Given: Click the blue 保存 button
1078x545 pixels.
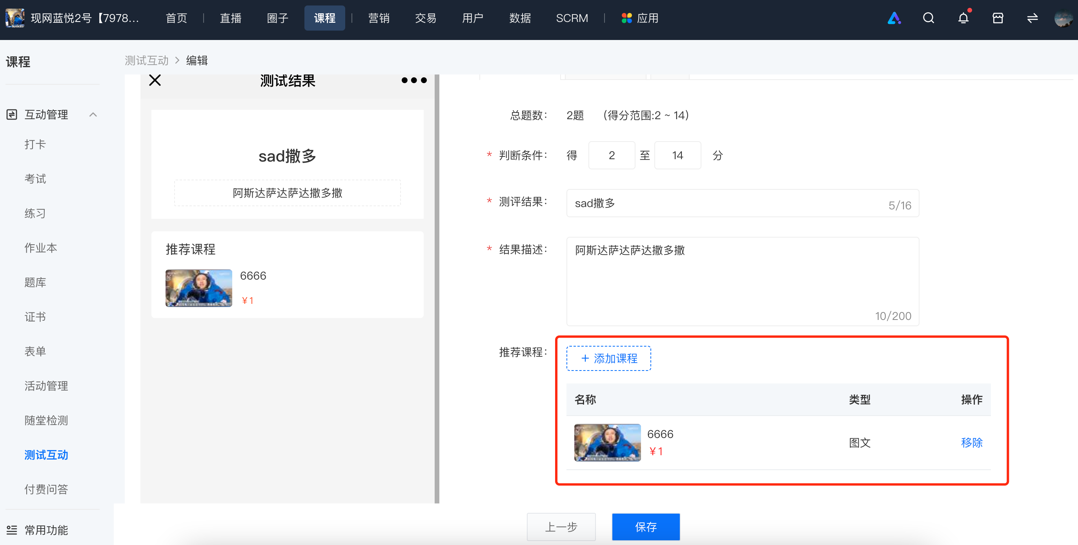Looking at the screenshot, I should tap(646, 527).
